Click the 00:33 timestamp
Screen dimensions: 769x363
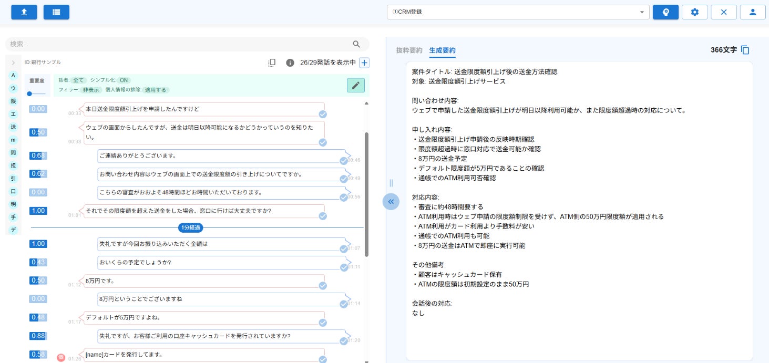[x=75, y=113]
